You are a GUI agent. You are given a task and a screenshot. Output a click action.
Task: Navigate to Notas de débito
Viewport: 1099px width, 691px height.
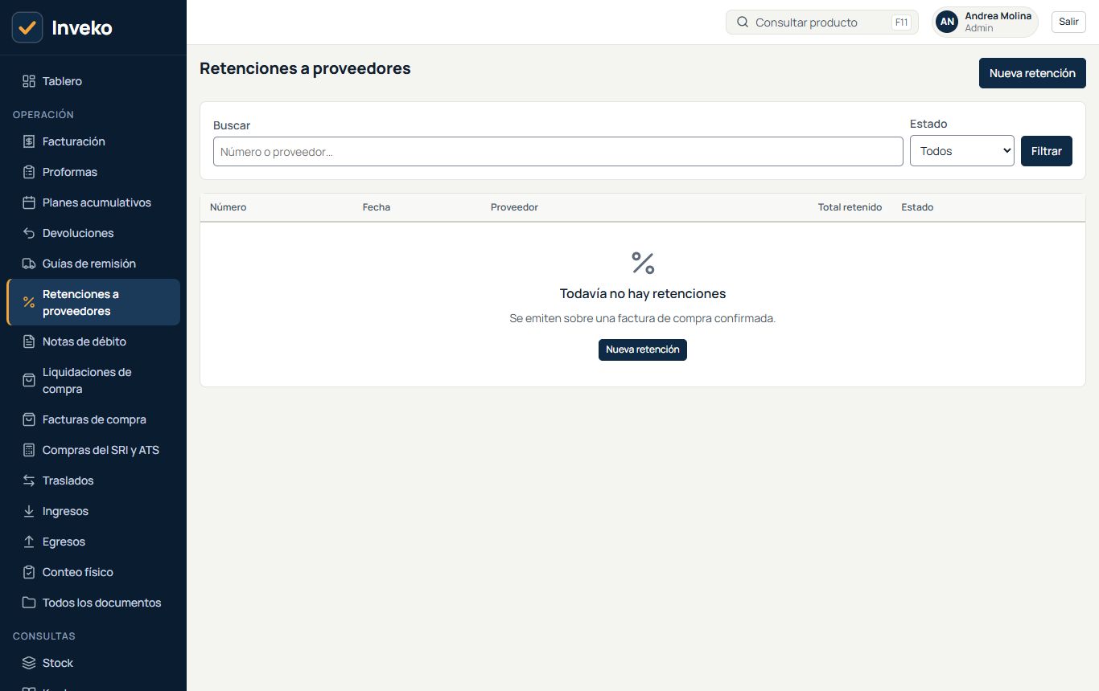[93, 341]
